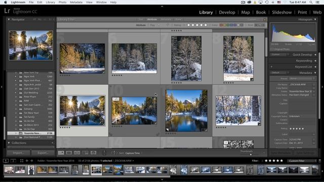The image size is (324, 182).
Task: Open the Metadata Preset dropdown
Action: tap(302, 79)
